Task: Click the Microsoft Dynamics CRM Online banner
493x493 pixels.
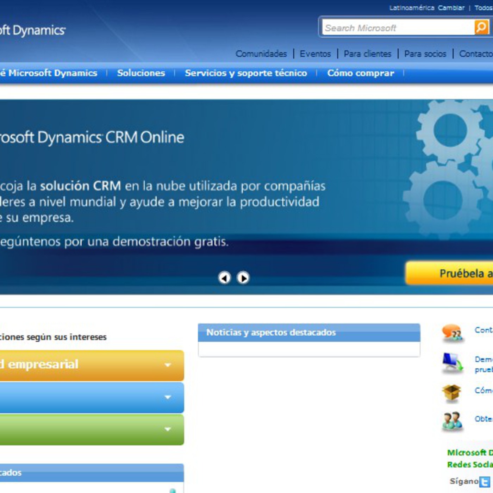Action: coord(246,197)
